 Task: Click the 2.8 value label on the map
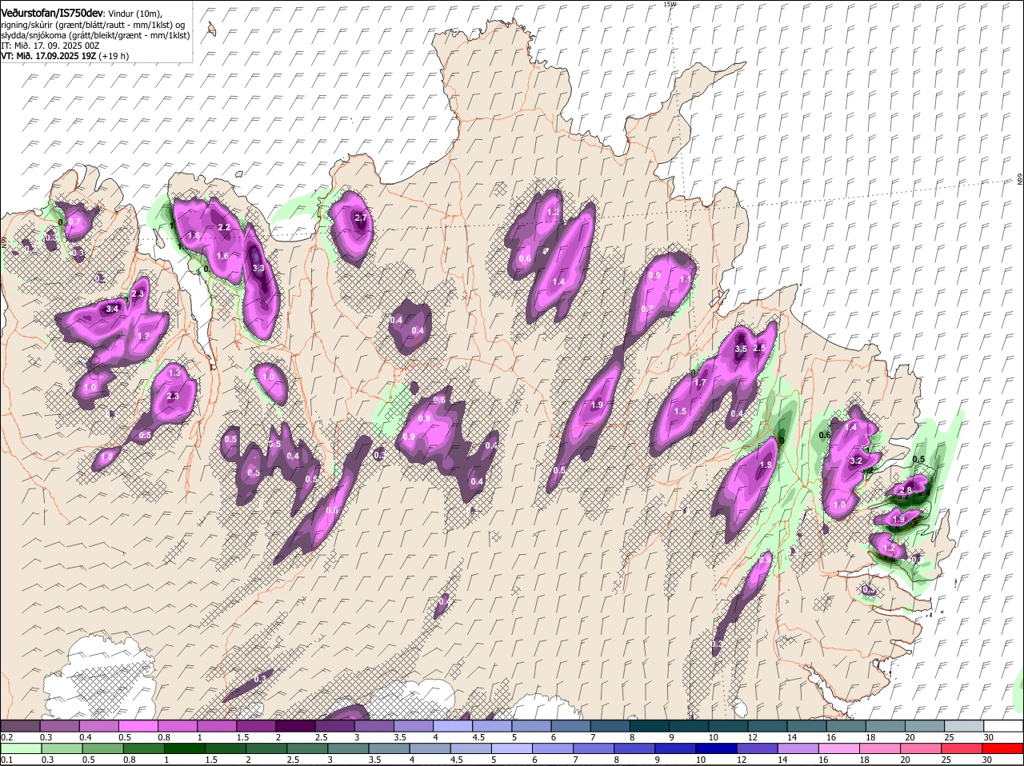[906, 490]
